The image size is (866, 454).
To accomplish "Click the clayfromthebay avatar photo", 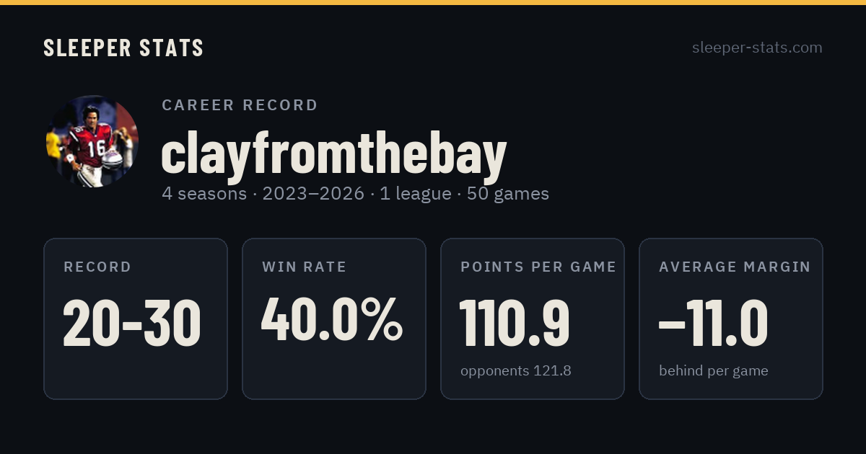I will [x=92, y=142].
